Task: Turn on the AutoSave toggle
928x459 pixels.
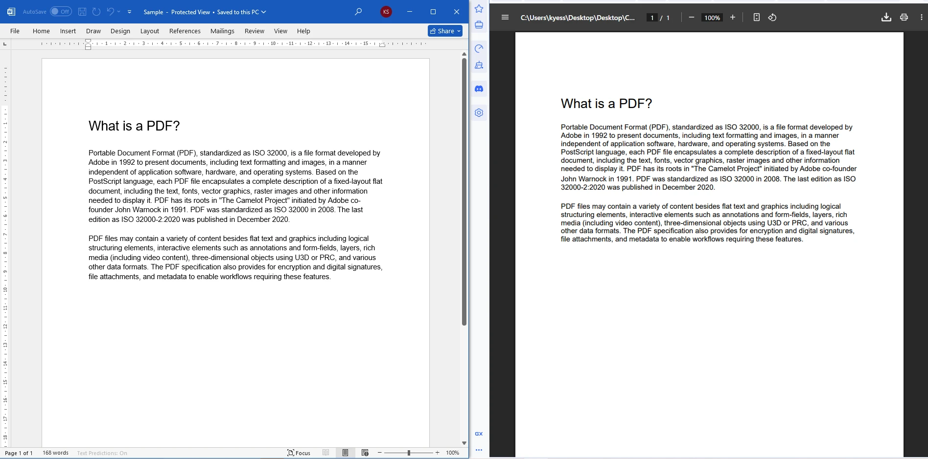Action: point(61,11)
